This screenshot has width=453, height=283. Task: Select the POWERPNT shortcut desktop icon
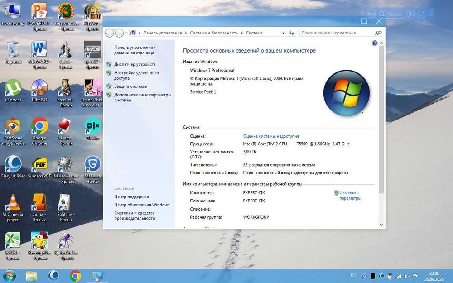click(x=39, y=16)
